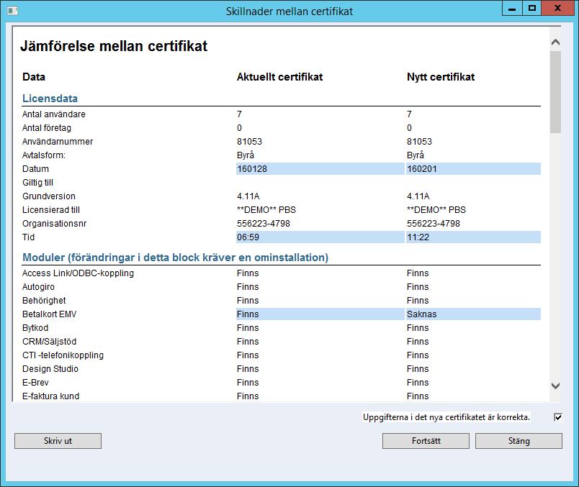Click the scrollbar down arrow
This screenshot has height=487, width=579.
(555, 386)
